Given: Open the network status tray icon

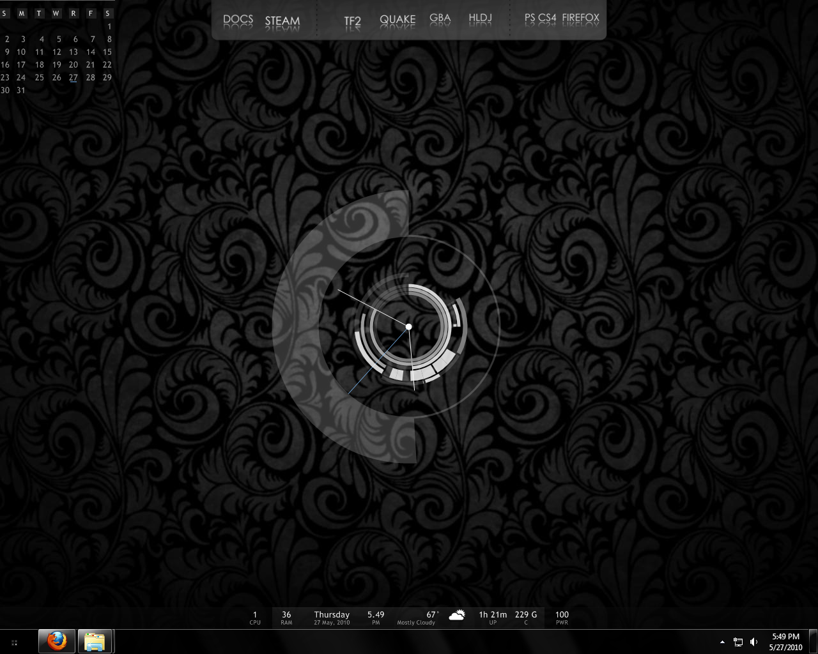Looking at the screenshot, I should tap(738, 642).
